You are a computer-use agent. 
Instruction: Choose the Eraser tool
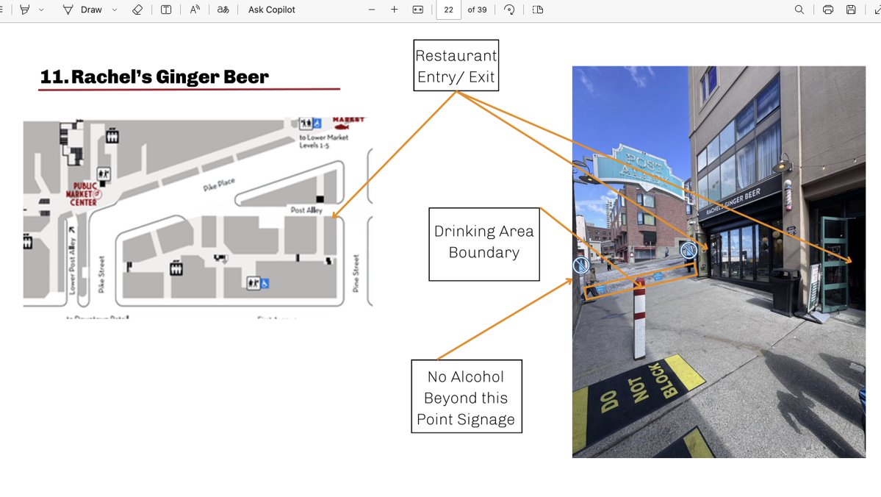(137, 10)
